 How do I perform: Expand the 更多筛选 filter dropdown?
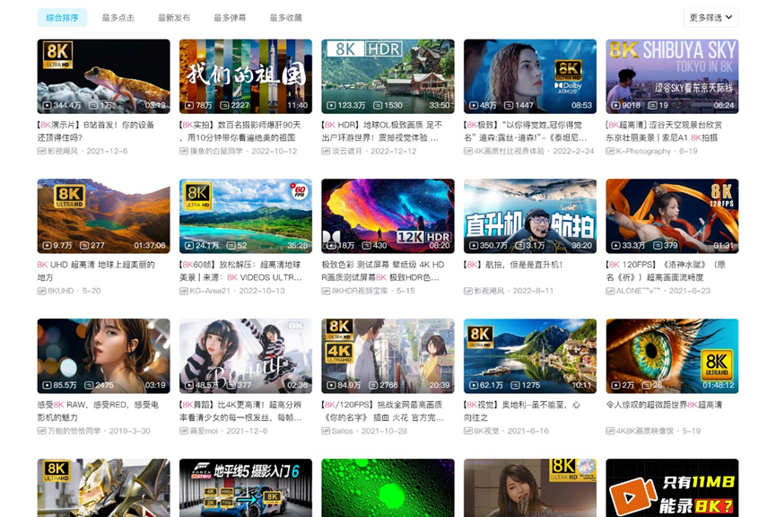pyautogui.click(x=711, y=18)
